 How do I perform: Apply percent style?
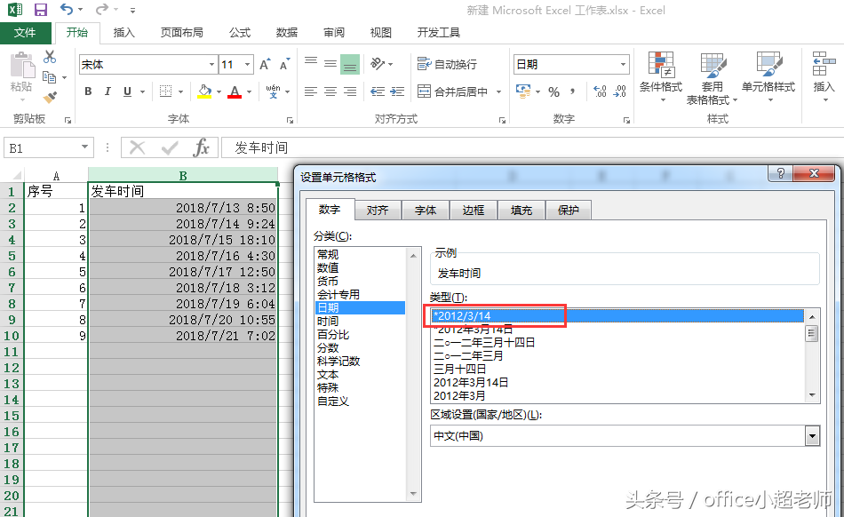click(553, 92)
